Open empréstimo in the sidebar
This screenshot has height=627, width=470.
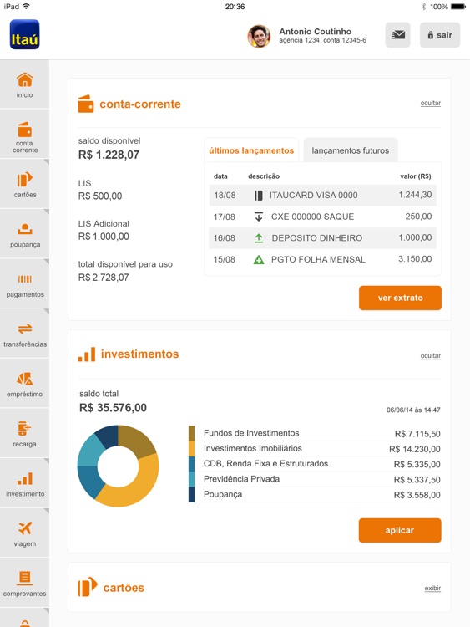[25, 384]
